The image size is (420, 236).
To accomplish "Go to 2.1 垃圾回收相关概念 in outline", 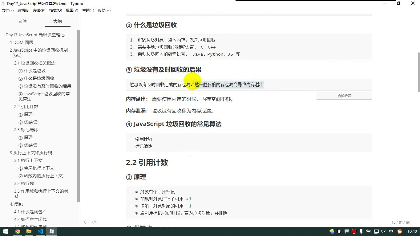I will (x=35, y=63).
